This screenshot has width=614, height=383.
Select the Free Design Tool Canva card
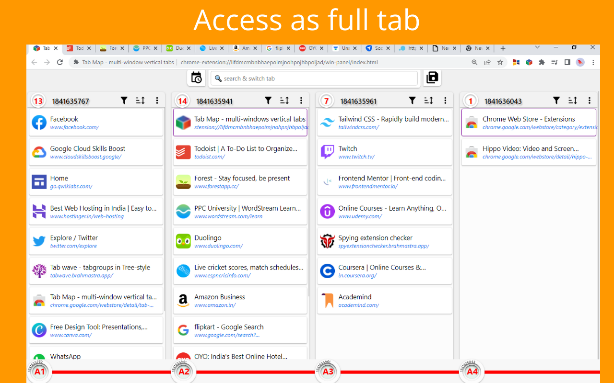tap(96, 330)
